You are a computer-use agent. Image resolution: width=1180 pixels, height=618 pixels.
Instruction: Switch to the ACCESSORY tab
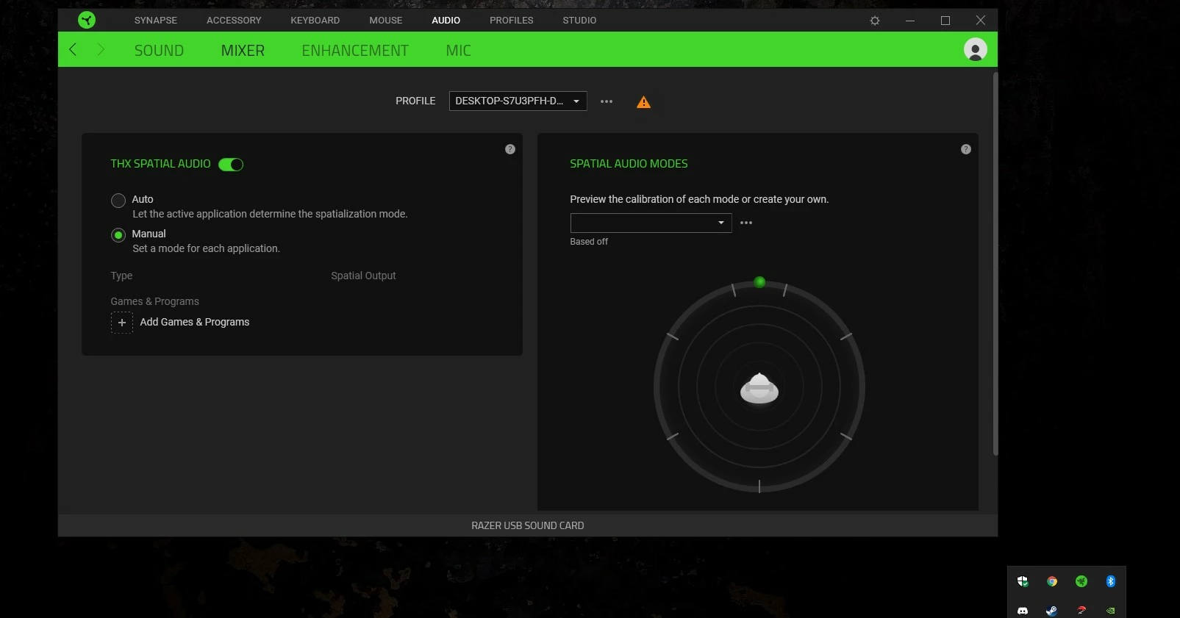click(234, 21)
